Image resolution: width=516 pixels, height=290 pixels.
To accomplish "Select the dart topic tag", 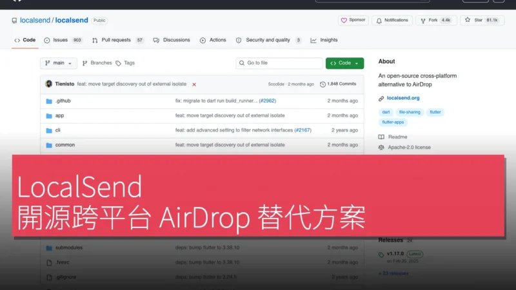I will tap(386, 112).
